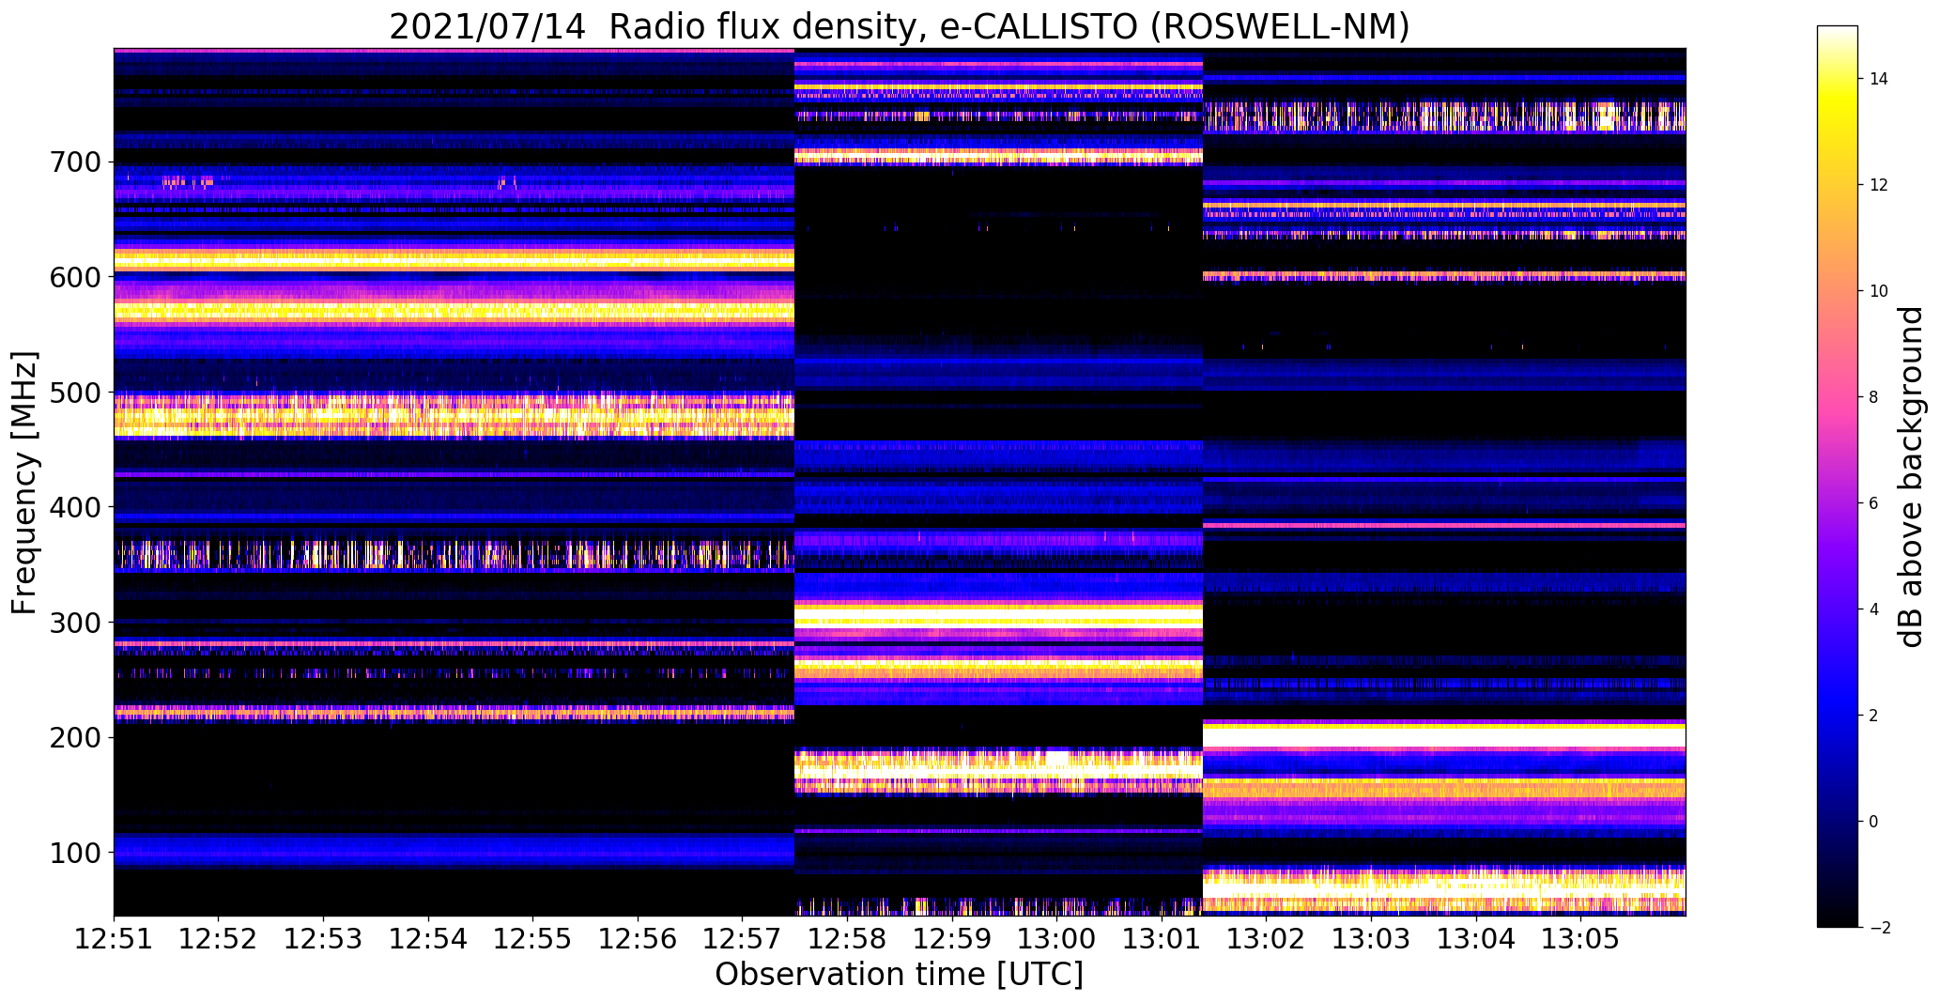1940x1002 pixels.
Task: Click the 'dB above background' colorbar label
Action: pos(1911,477)
